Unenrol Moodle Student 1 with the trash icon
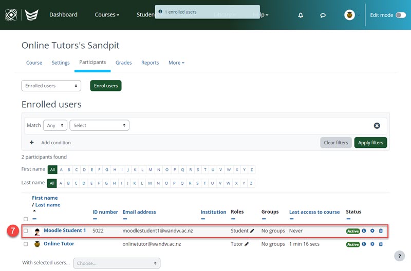 click(381, 230)
